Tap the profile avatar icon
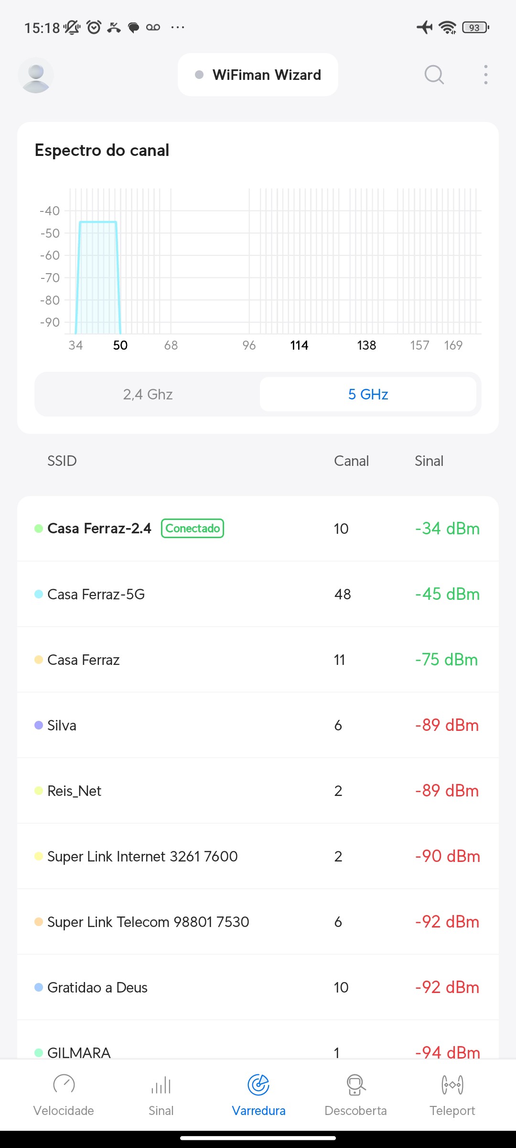 pos(36,75)
